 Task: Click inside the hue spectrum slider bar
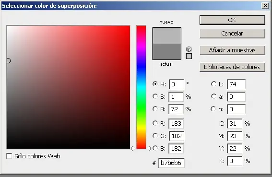[x=141, y=87]
